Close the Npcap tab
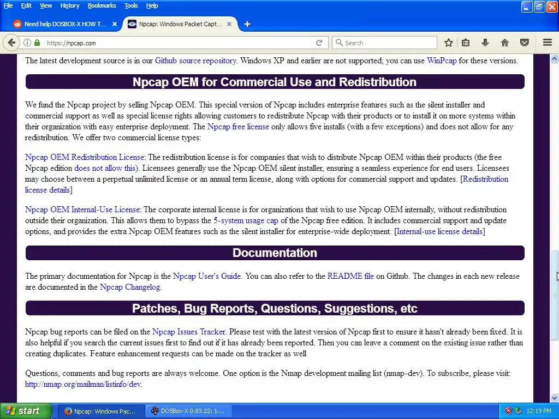 pyautogui.click(x=229, y=24)
